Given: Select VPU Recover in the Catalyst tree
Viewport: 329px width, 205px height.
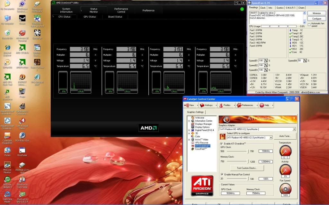Looking at the screenshot, I should [x=201, y=143].
